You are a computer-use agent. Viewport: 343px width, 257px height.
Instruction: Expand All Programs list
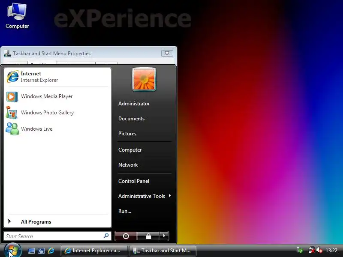(57, 221)
